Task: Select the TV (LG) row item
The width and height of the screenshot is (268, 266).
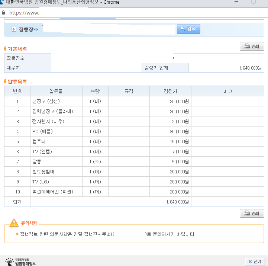Action: click(41, 182)
